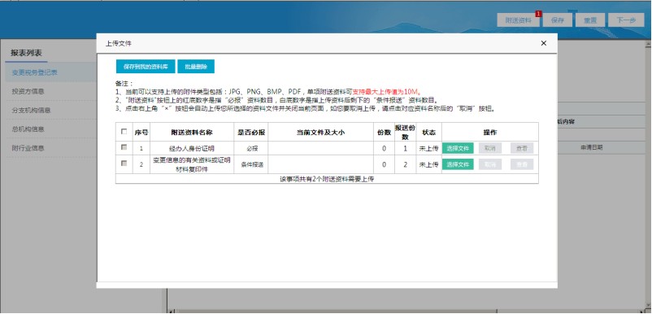The image size is (652, 314).
Task: Click the 附送资料名称 column header
Action: pos(192,133)
